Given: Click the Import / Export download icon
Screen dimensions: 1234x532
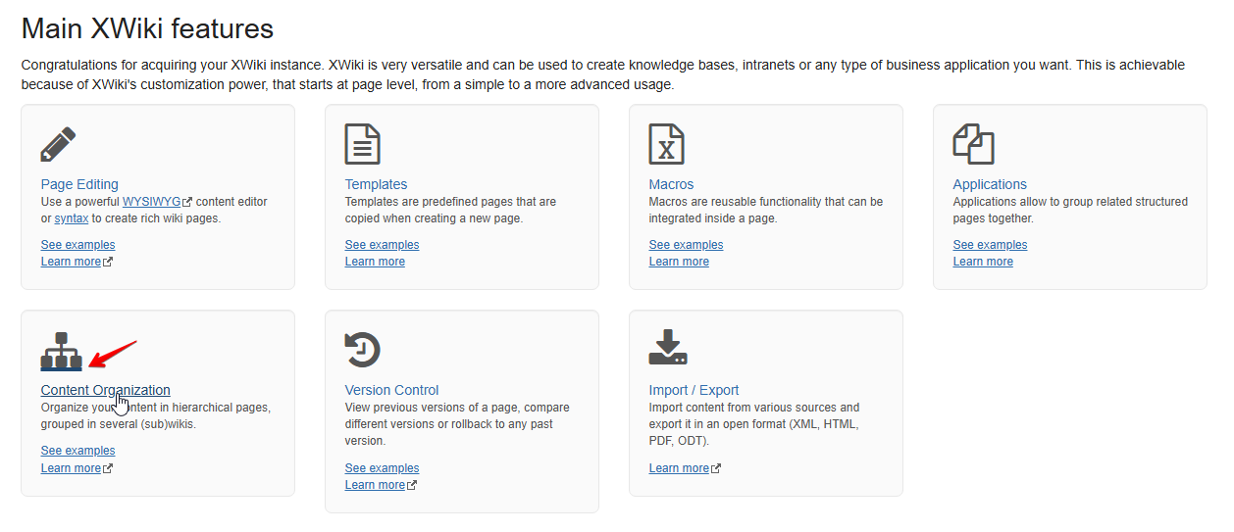Looking at the screenshot, I should coord(668,348).
